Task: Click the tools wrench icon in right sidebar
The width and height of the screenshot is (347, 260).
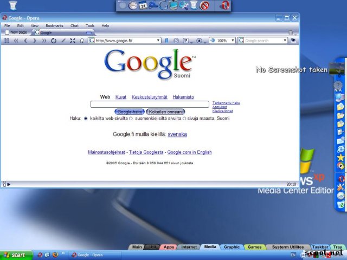Action: click(x=340, y=187)
